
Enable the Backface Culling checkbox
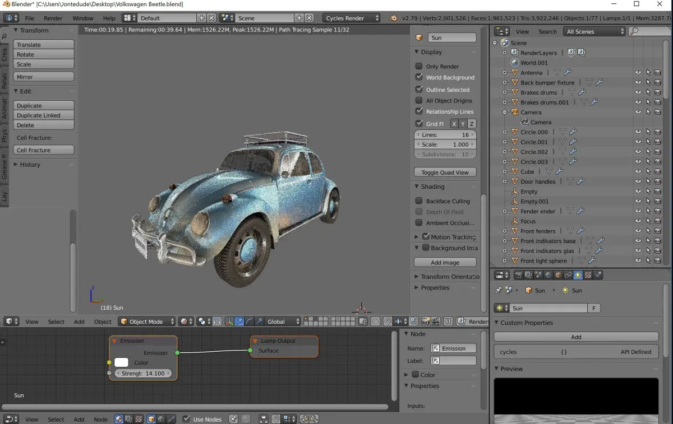[x=419, y=201]
